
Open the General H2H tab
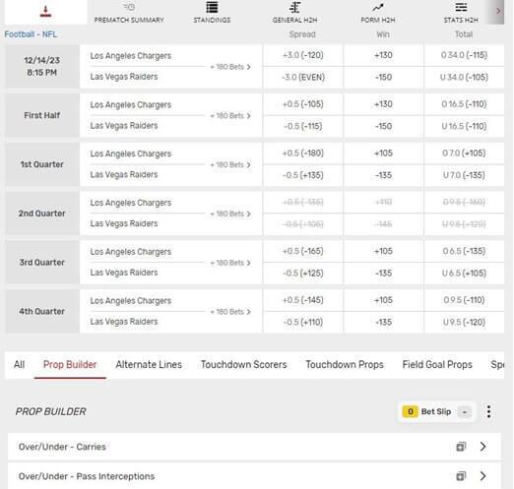(x=294, y=13)
